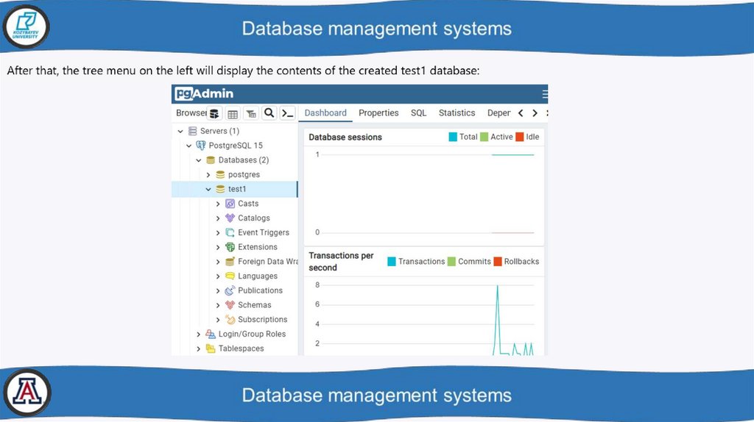The width and height of the screenshot is (754, 422).
Task: Expand the Login/Group Roles node
Action: coord(199,335)
